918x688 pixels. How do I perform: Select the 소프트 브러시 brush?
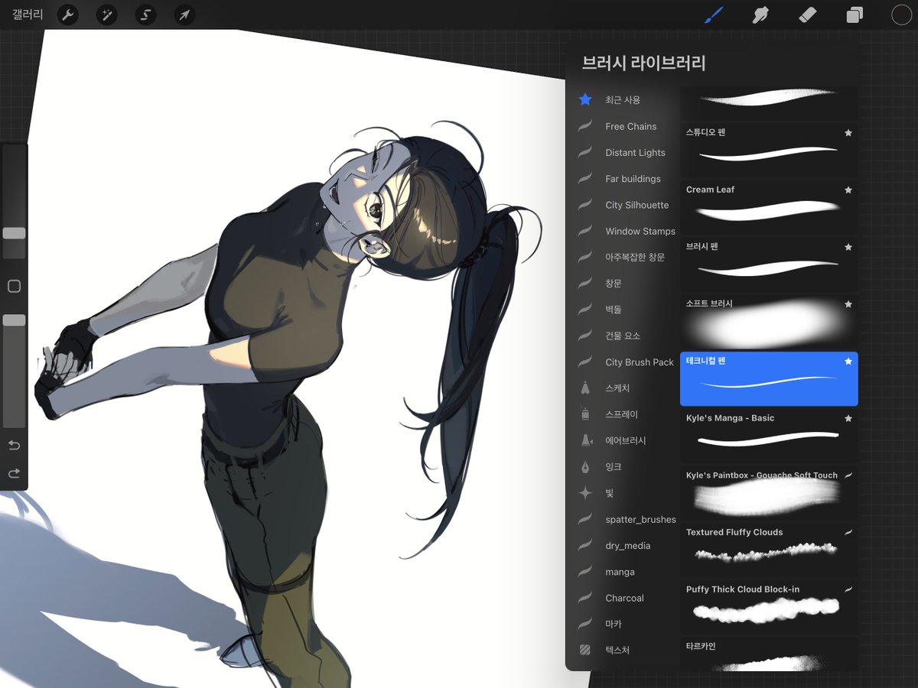coord(769,322)
